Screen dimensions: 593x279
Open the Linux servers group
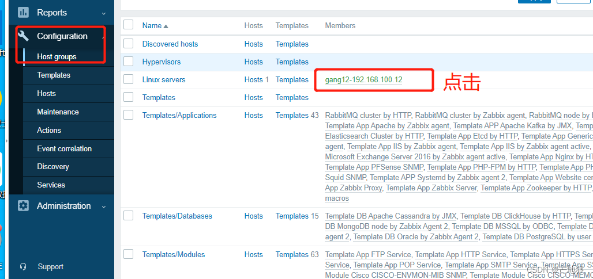pyautogui.click(x=164, y=79)
